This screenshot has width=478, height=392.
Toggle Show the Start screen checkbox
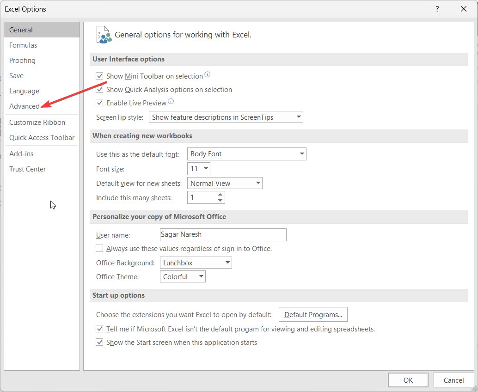coord(99,343)
